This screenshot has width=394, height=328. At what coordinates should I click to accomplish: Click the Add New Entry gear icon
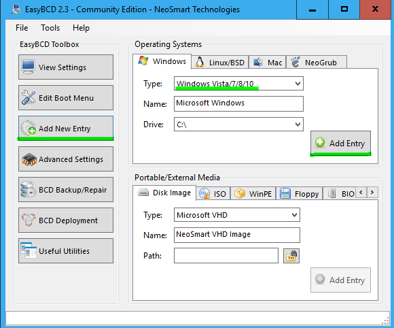(x=28, y=128)
